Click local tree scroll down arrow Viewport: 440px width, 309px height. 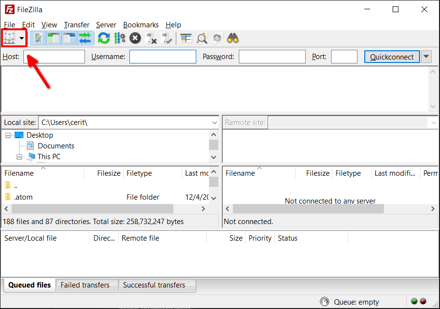(x=213, y=157)
